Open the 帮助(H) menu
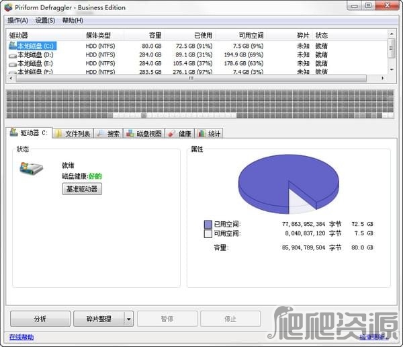Viewport: 403px width, 347px height. pos(73,20)
